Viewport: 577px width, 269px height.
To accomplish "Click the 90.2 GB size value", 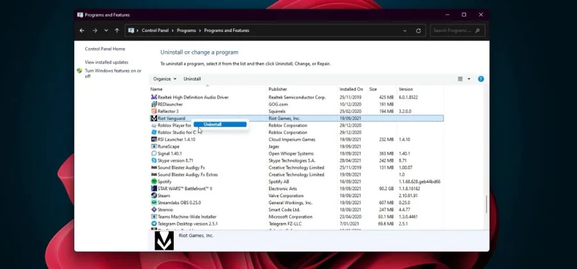I will (386, 188).
